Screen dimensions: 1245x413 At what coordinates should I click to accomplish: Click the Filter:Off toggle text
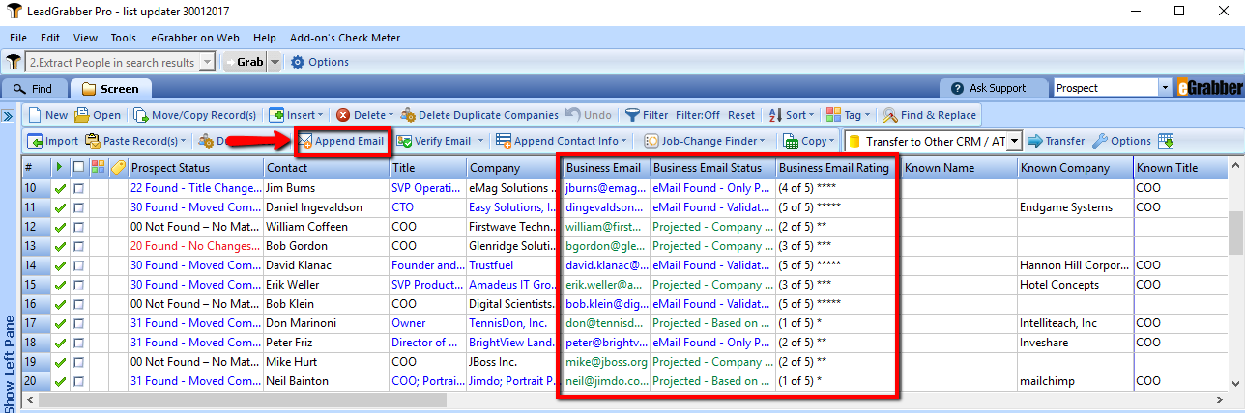697,115
